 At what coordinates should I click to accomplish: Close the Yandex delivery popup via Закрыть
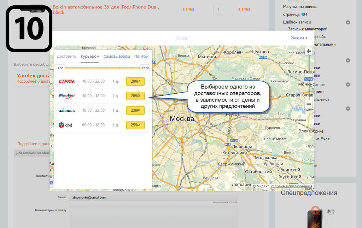(300, 38)
